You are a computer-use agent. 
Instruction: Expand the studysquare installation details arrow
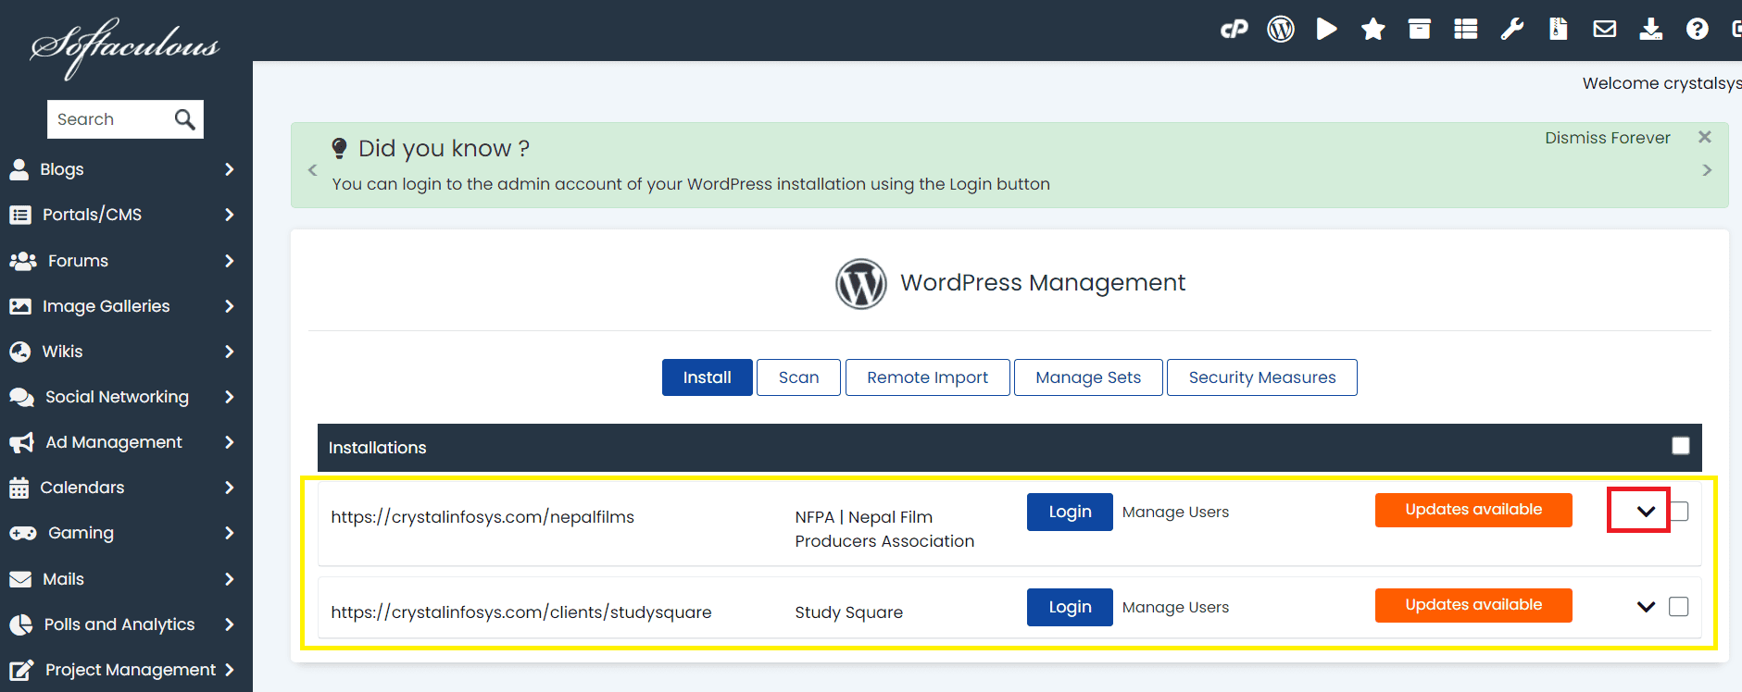[1646, 607]
